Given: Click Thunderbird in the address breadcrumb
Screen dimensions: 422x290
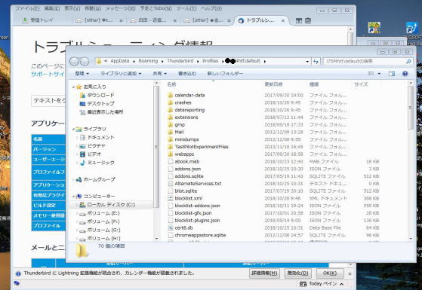Looking at the screenshot, I should (180, 61).
